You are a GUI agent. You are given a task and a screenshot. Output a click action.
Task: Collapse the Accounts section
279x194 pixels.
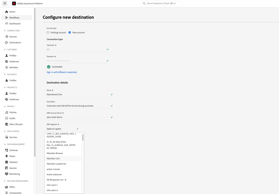4,74
